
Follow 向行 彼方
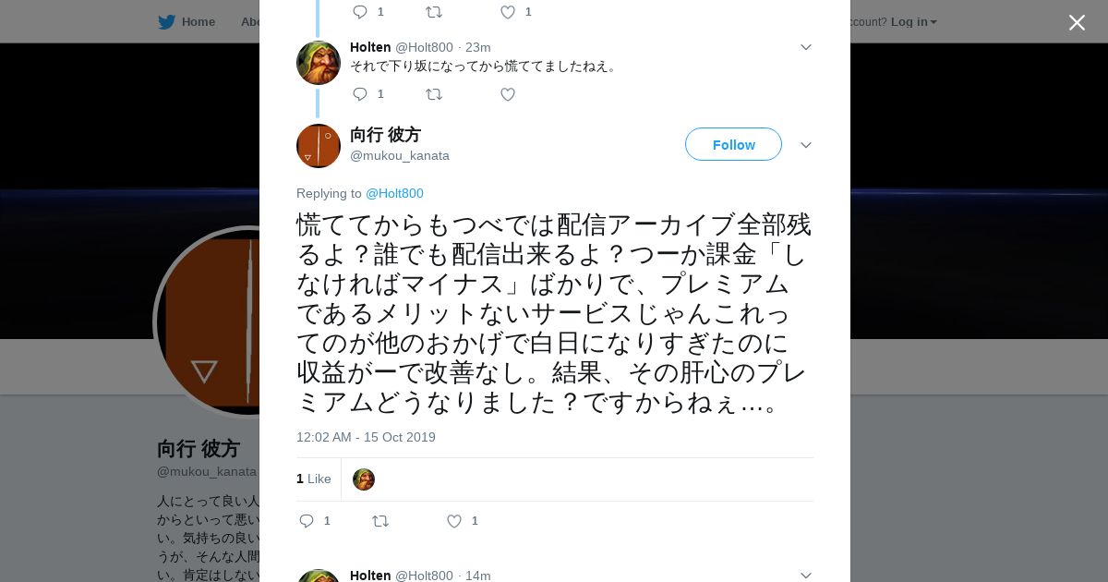click(x=733, y=144)
